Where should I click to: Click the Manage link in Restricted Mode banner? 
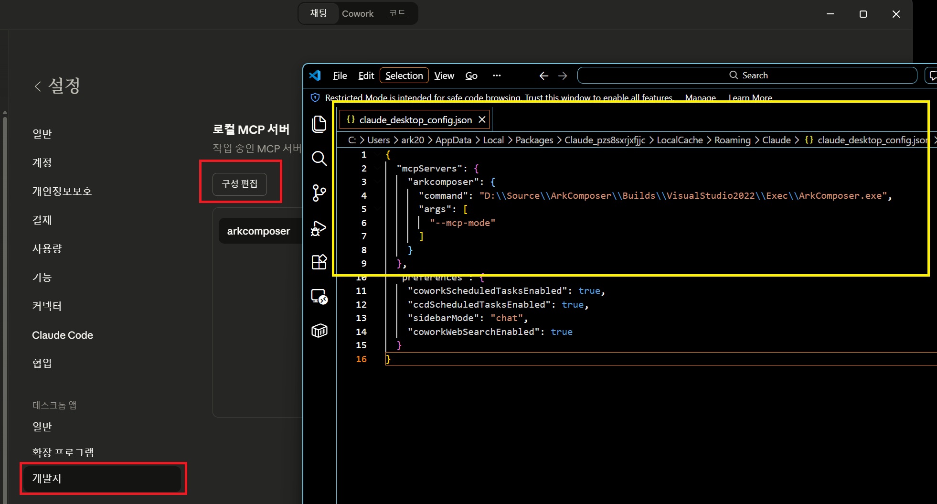[700, 97]
